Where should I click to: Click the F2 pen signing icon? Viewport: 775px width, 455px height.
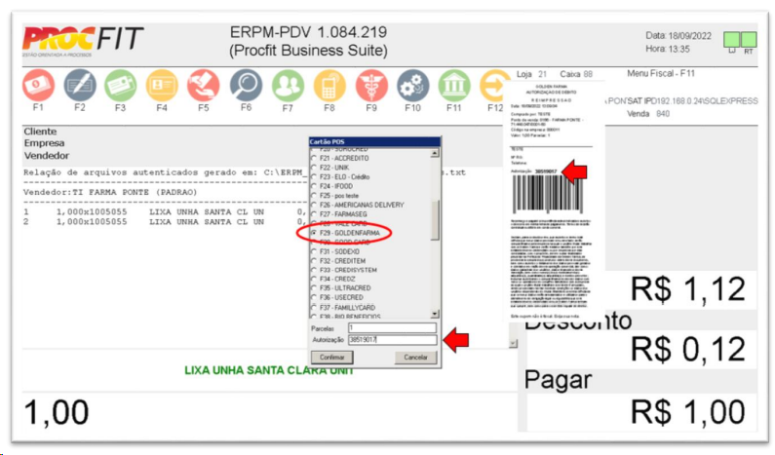[x=80, y=86]
